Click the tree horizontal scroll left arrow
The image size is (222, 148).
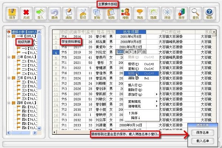[x=9, y=133]
